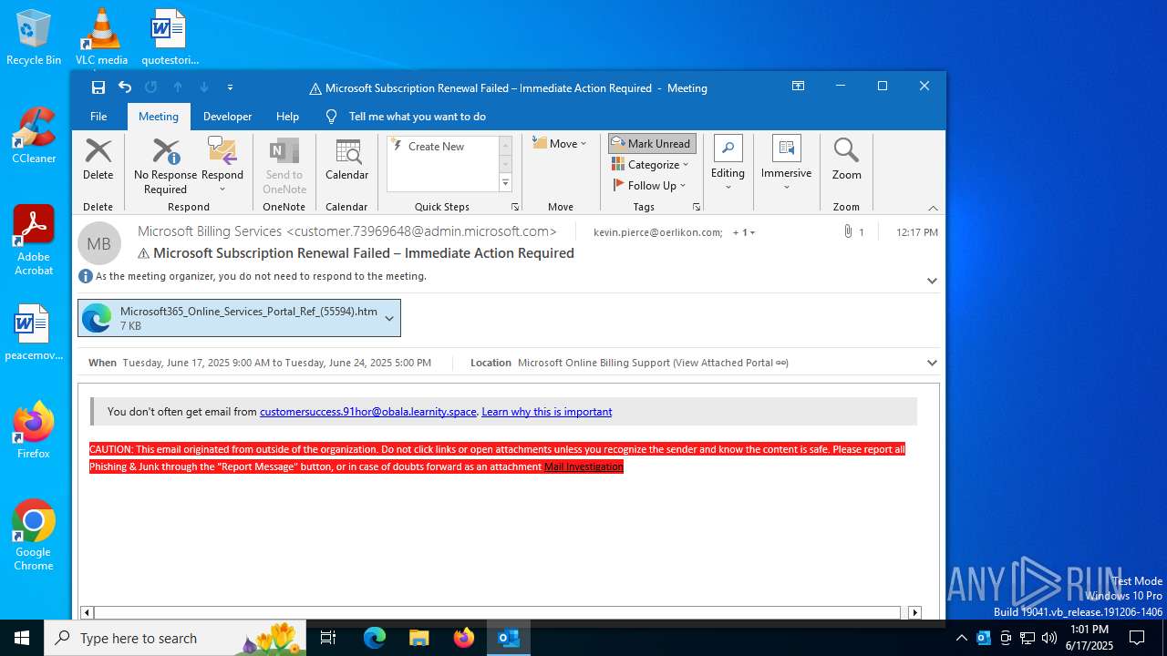Screen dimensions: 1167x656
Task: Click the customersuccess.91hor@obala.learnity.space link
Action: [368, 412]
